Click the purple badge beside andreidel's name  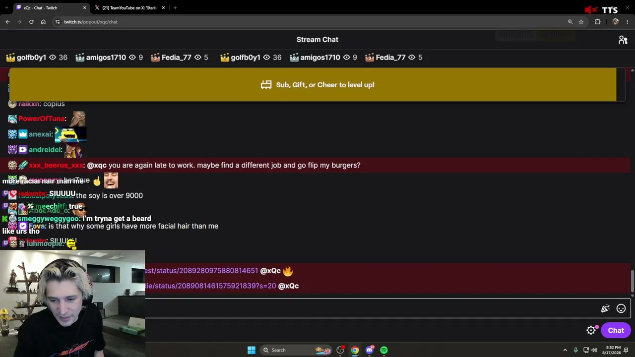tap(23, 150)
